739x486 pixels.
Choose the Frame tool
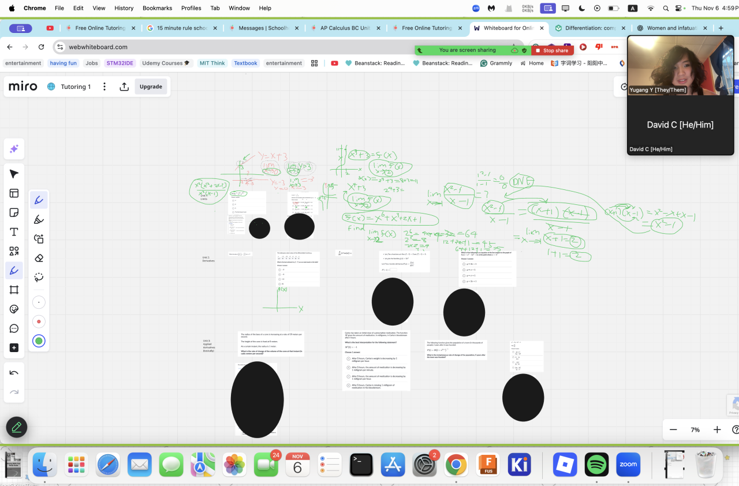tap(14, 290)
